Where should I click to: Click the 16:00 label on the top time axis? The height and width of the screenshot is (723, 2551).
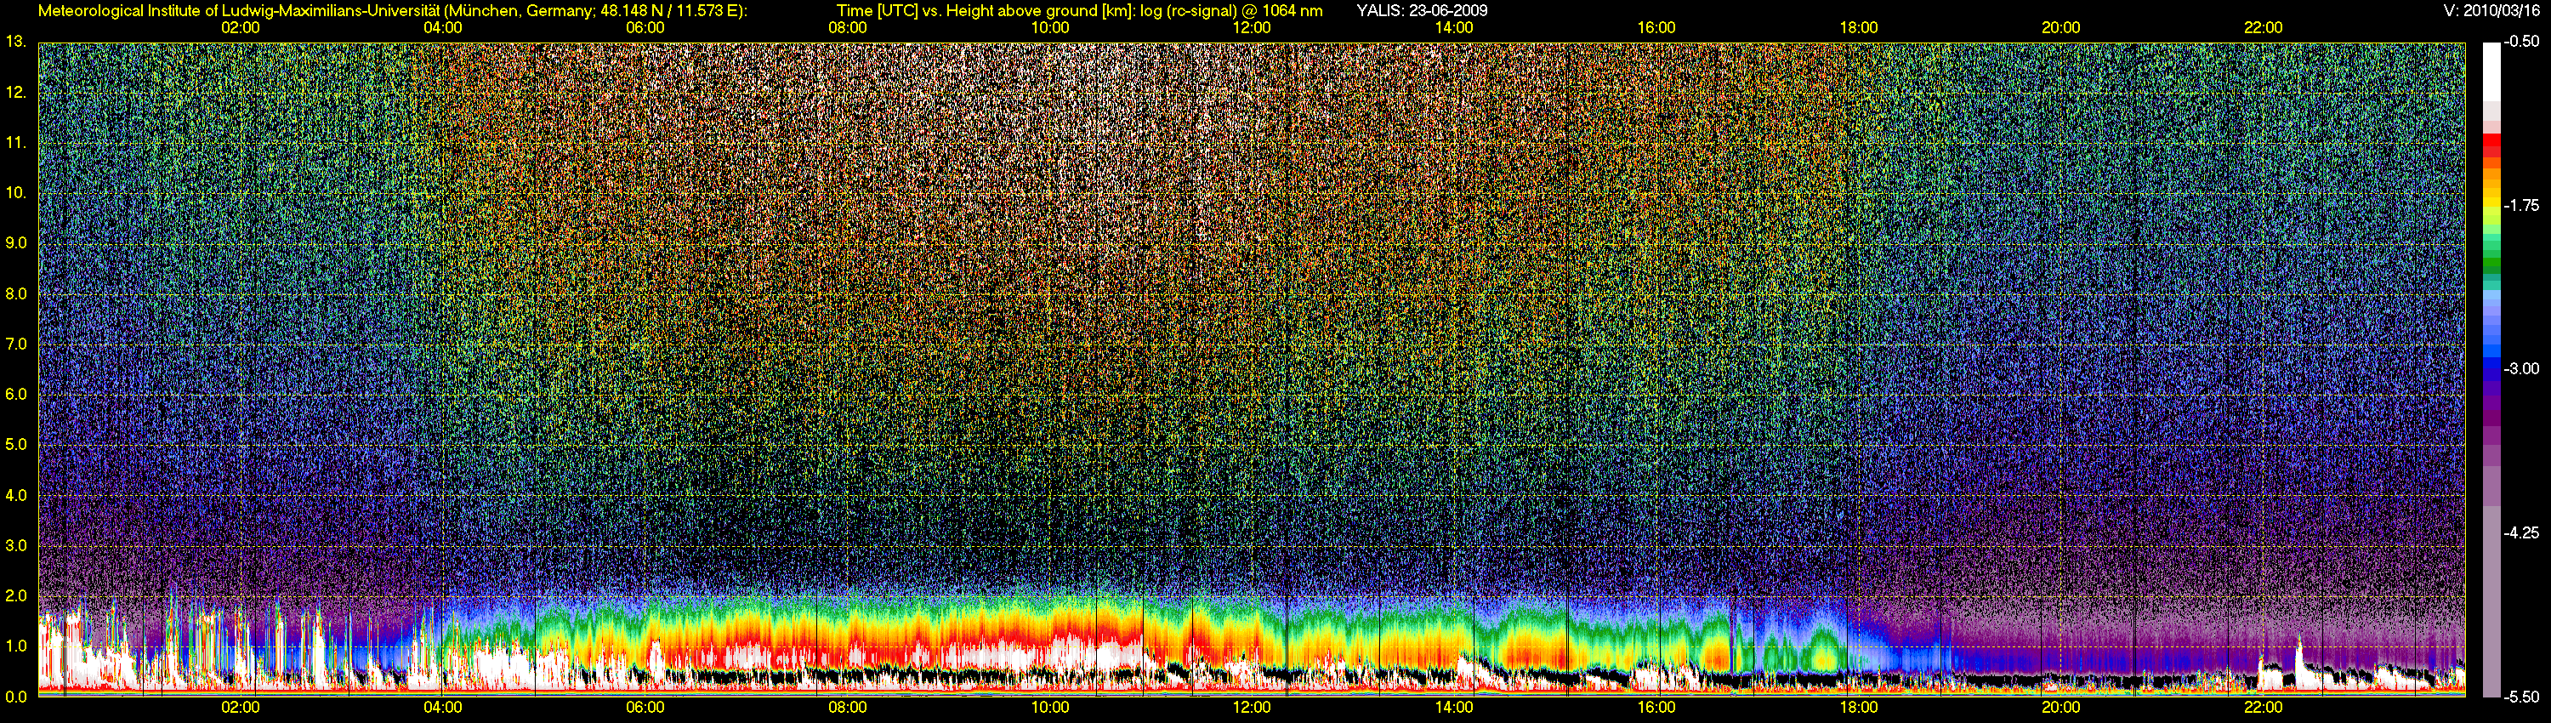[1656, 28]
